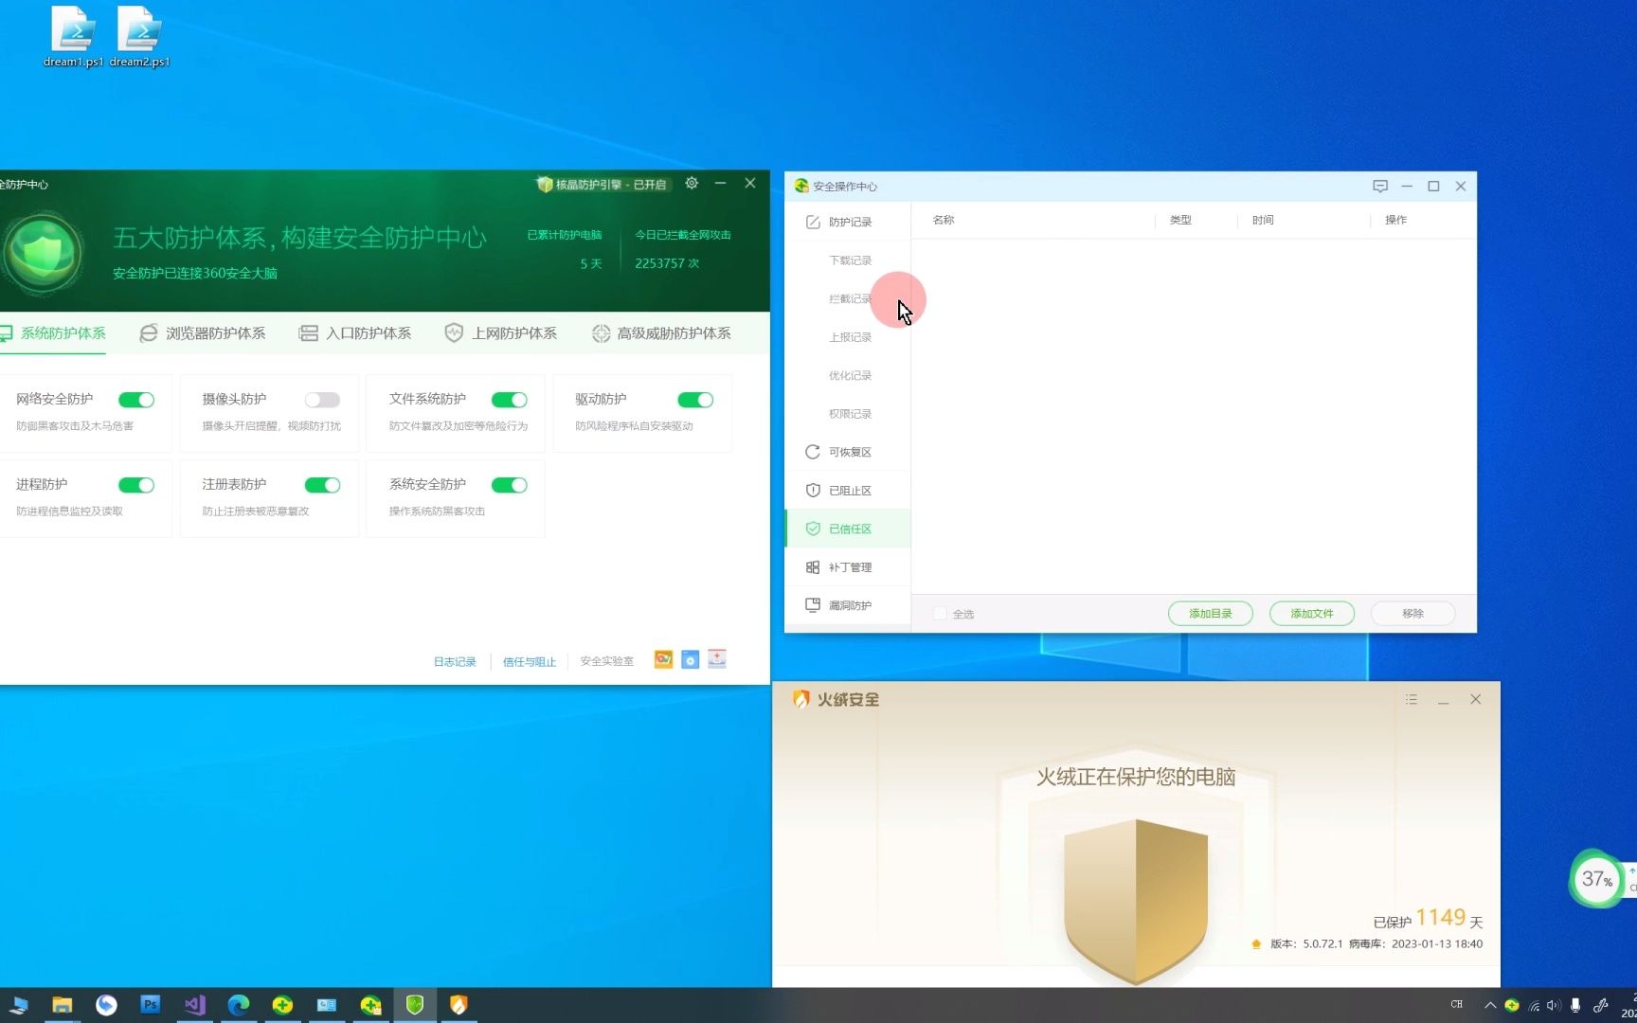Open settings gear in 360 protection center
The width and height of the screenshot is (1637, 1023).
click(x=692, y=184)
